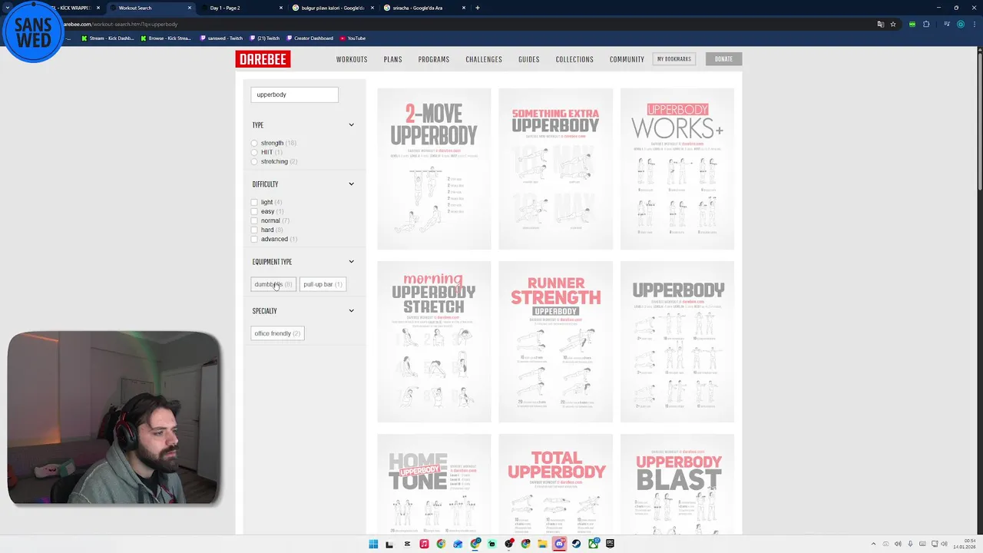Image resolution: width=983 pixels, height=553 pixels.
Task: Toggle the office friendly specialty filter
Action: click(277, 333)
